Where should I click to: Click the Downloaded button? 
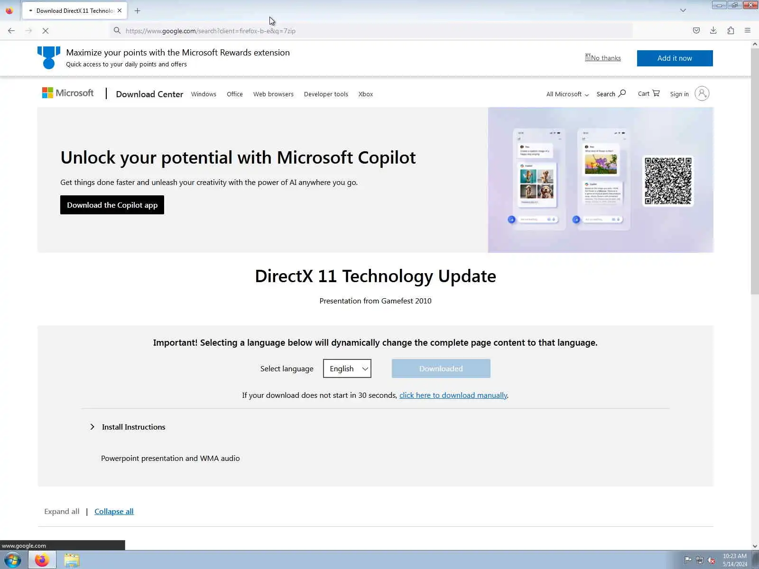point(441,368)
